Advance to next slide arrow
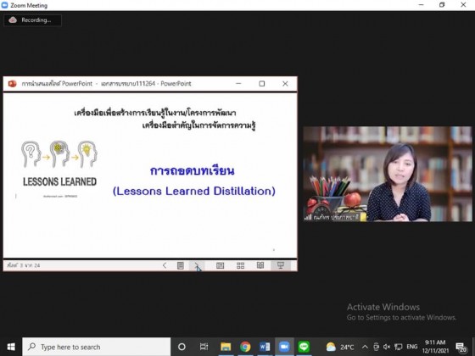This screenshot has height=356, width=475. coord(197,265)
